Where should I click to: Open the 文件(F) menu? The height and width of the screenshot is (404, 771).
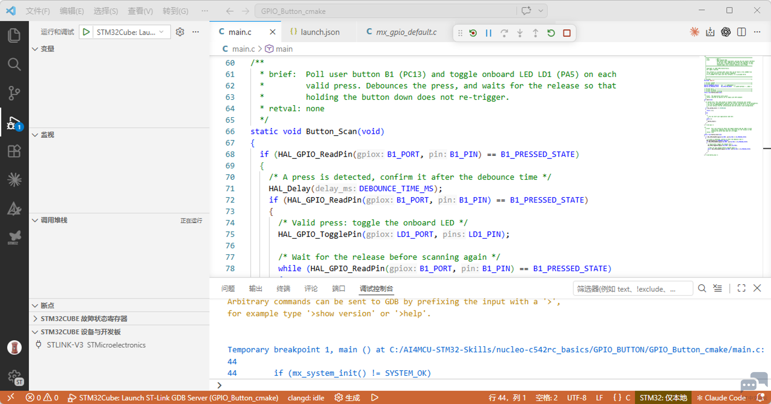click(x=37, y=11)
